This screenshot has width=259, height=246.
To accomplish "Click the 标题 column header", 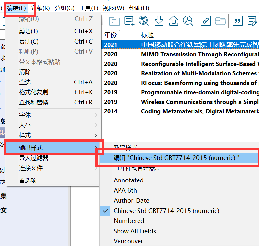I will tap(199, 35).
